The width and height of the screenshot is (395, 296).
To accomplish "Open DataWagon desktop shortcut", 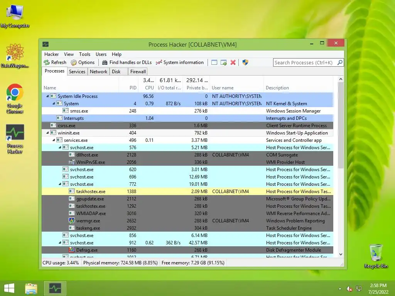I will tap(15, 55).
